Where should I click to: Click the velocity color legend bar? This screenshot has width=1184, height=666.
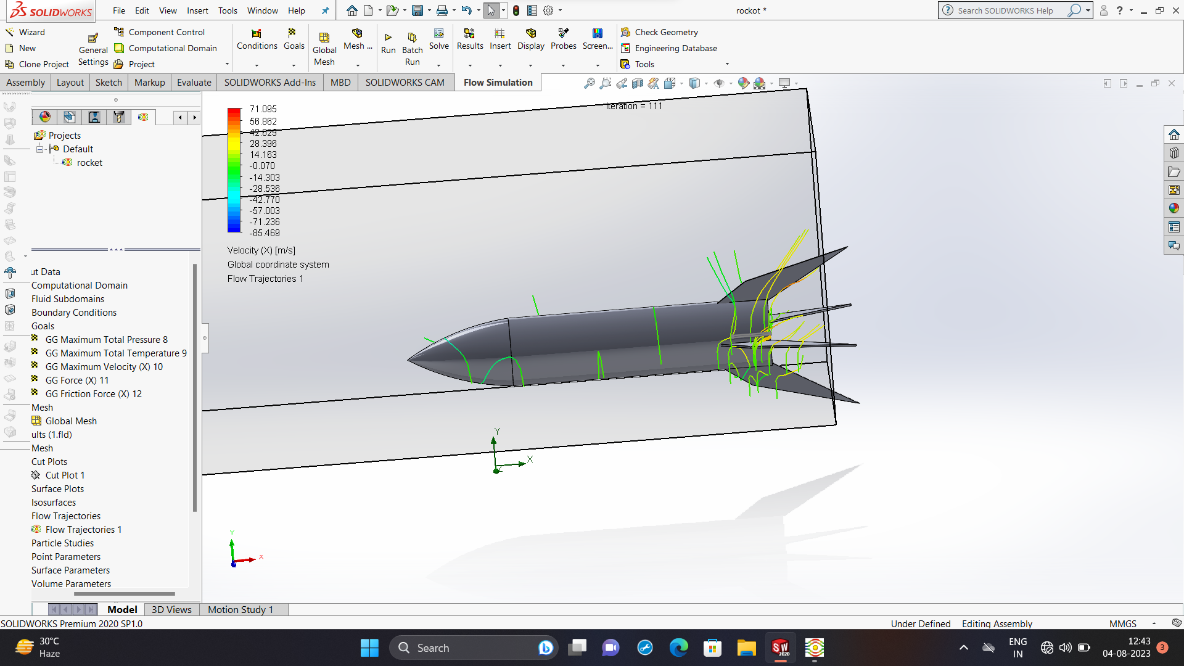coord(234,171)
